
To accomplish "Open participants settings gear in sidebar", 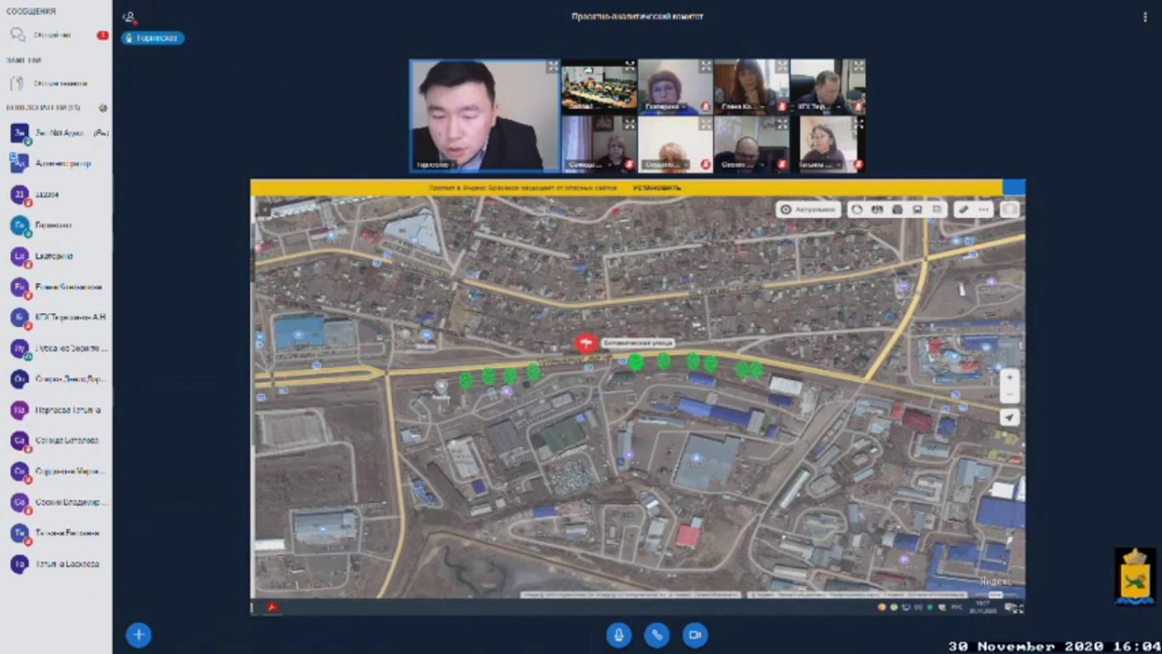I will (103, 108).
